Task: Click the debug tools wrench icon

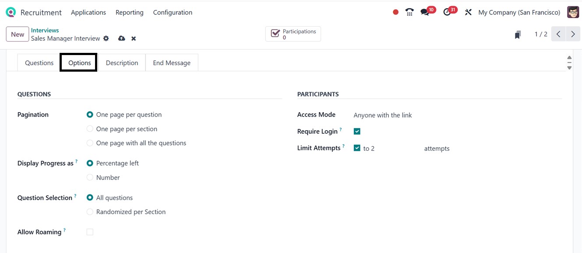Action: pos(468,12)
